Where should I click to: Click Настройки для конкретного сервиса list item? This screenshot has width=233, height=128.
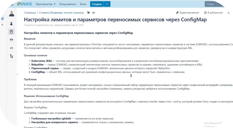click(55, 122)
